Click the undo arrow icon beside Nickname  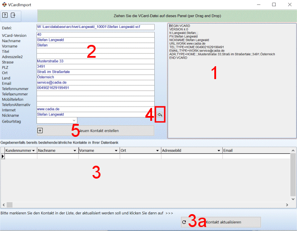click(x=160, y=115)
